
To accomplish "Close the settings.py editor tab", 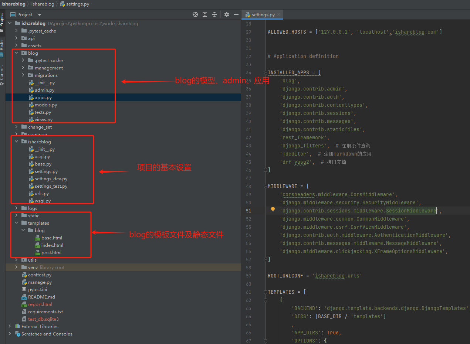I will (x=279, y=15).
